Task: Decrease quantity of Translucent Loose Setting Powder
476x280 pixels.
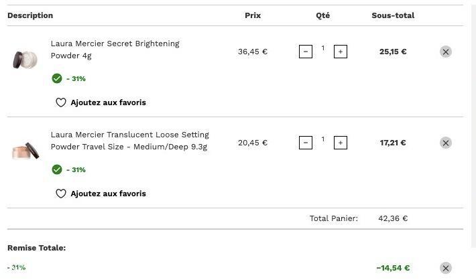Action: [x=306, y=143]
